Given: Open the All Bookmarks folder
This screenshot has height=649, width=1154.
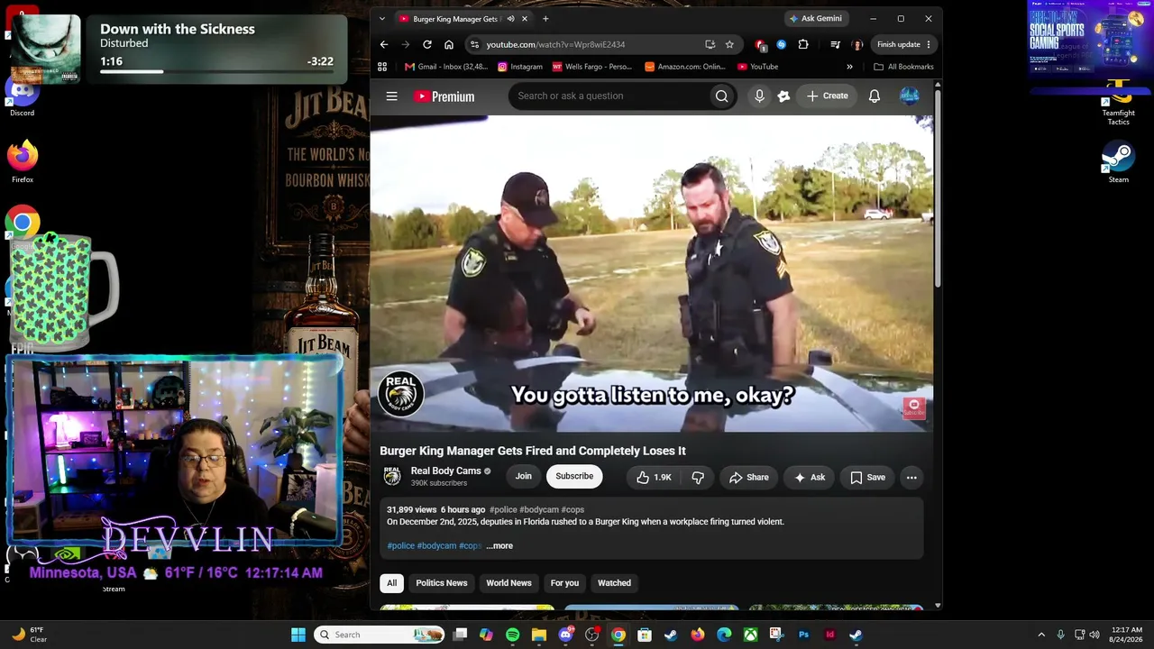Looking at the screenshot, I should point(903,67).
